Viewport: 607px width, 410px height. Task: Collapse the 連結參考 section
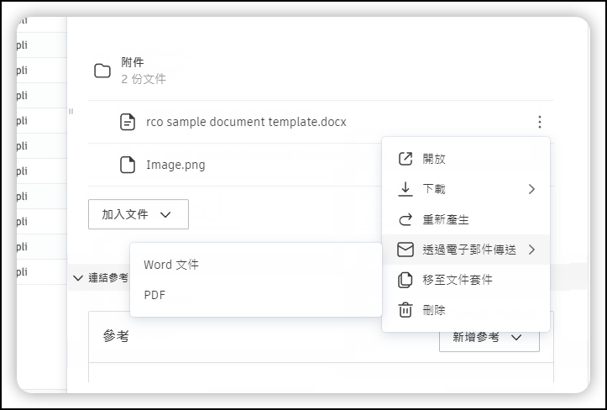click(x=78, y=277)
